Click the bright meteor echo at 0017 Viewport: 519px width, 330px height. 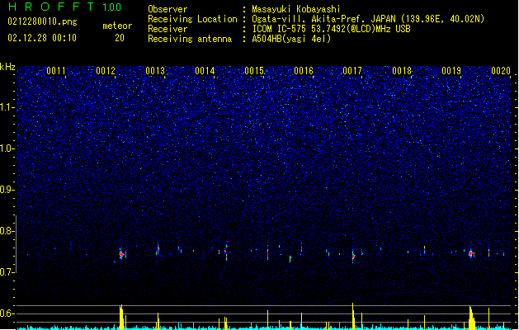(x=353, y=256)
